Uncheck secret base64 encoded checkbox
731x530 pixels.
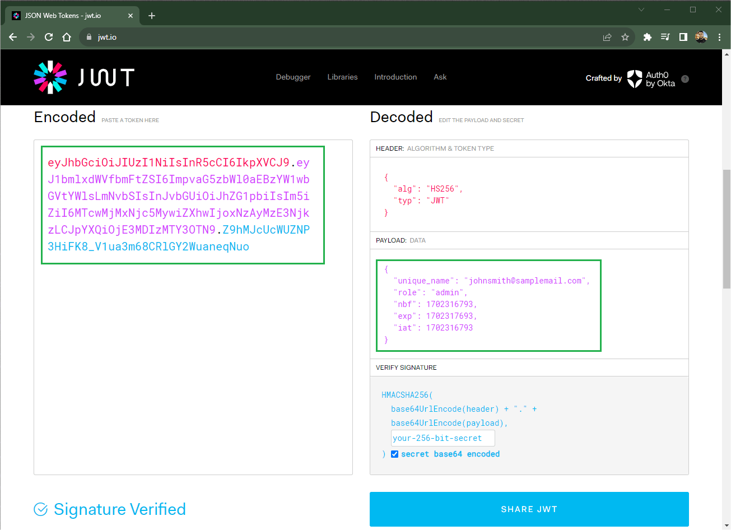394,454
